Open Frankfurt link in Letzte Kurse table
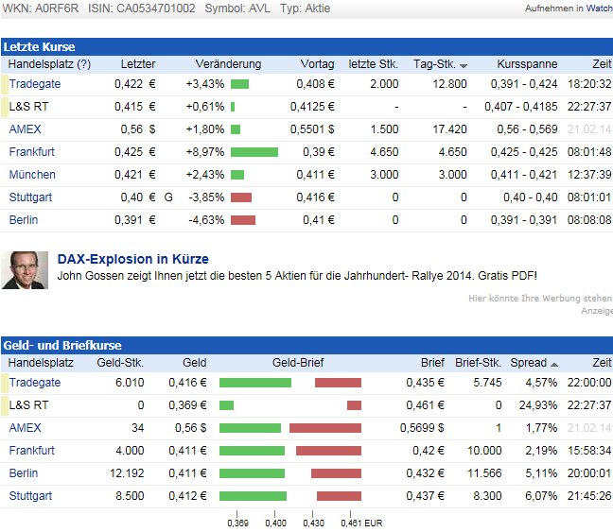This screenshot has width=613, height=532. tap(31, 152)
